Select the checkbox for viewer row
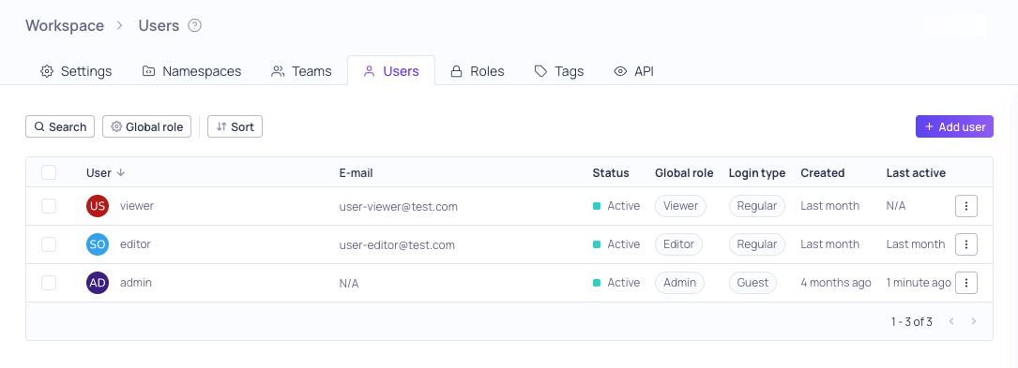The image size is (1018, 368). point(49,206)
